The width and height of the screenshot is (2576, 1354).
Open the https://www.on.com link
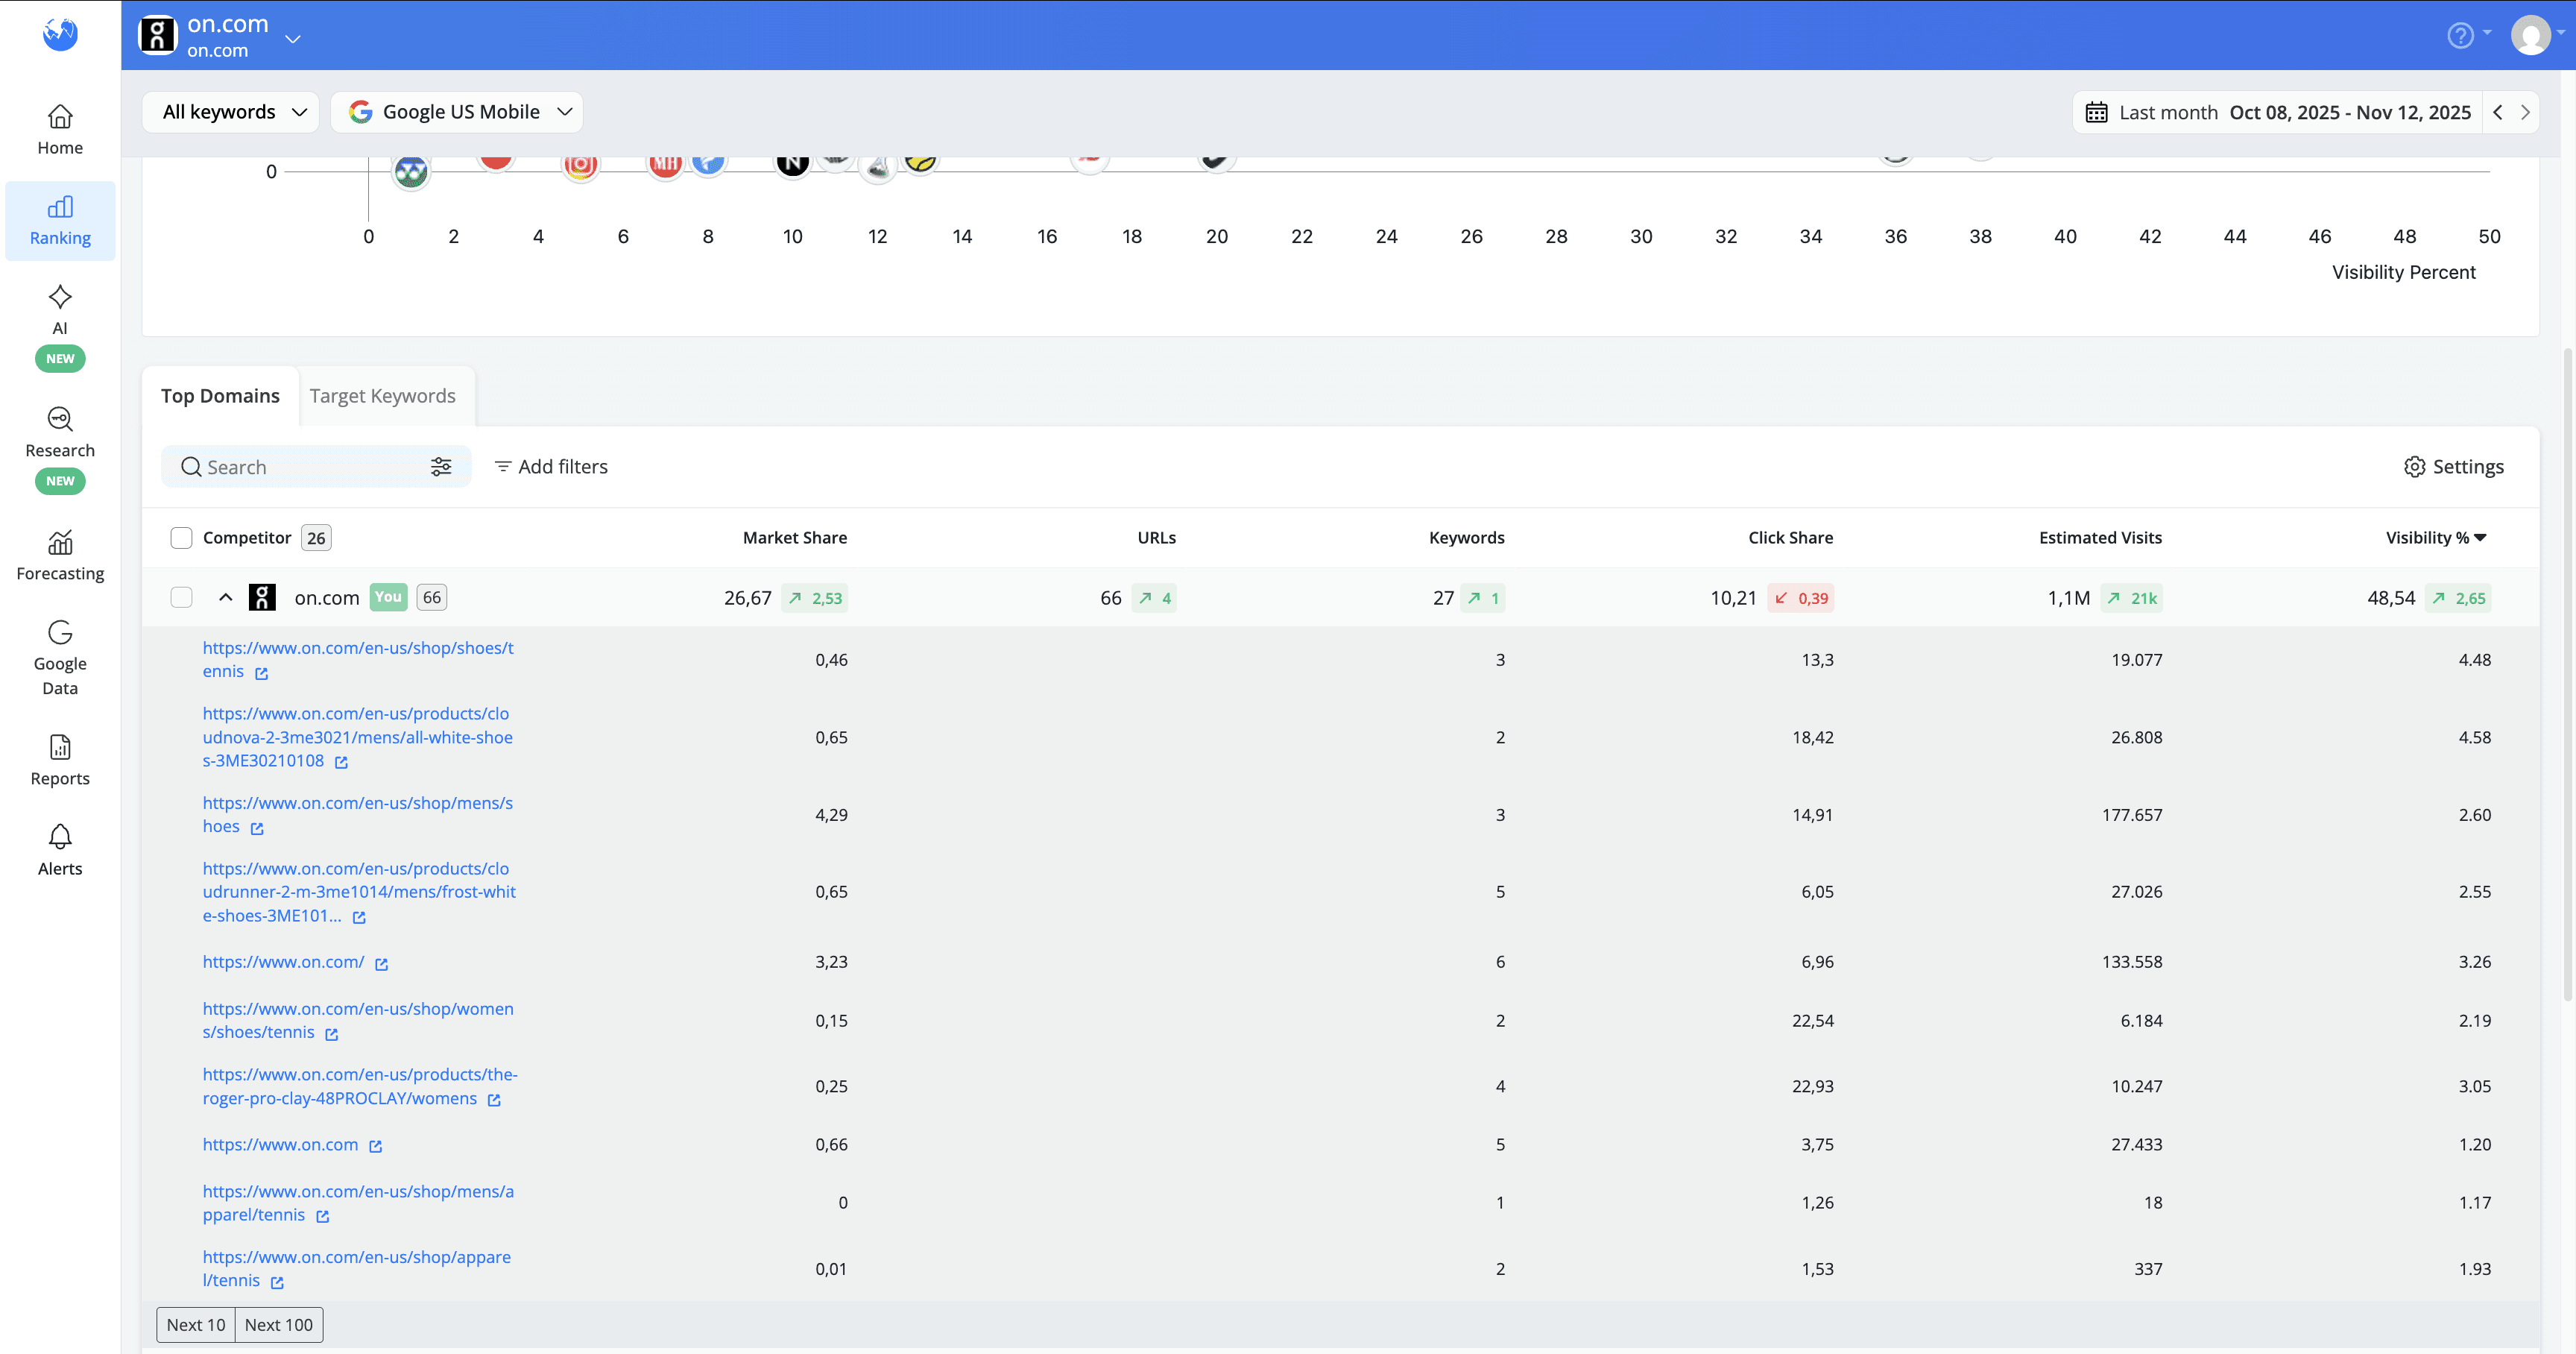280,1145
